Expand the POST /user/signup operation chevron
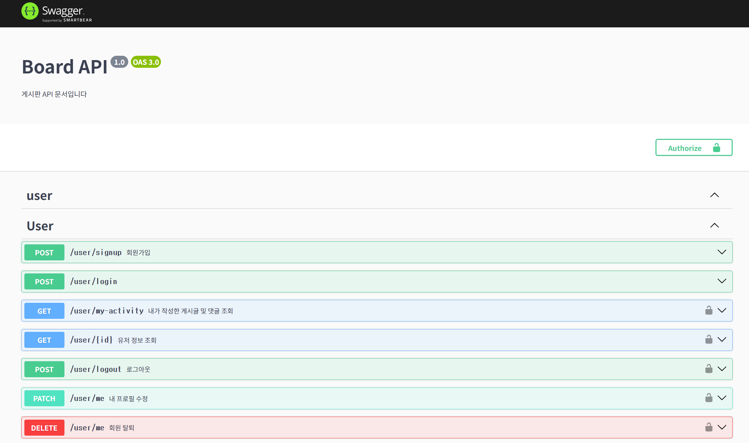Viewport: 749px width, 443px height. tap(722, 252)
